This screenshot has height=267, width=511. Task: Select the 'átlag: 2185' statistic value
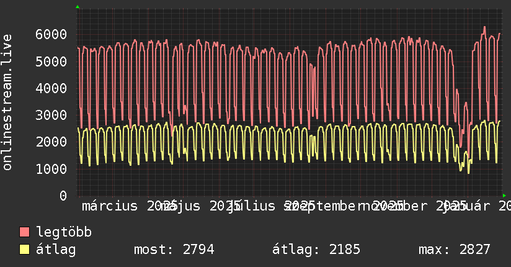pyautogui.click(x=316, y=250)
